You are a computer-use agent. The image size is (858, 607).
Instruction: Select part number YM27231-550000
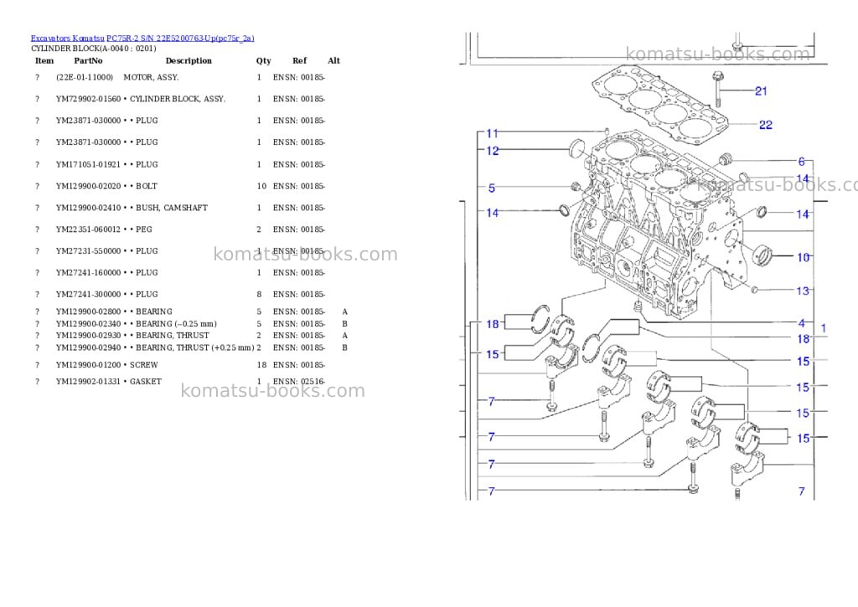click(x=88, y=251)
